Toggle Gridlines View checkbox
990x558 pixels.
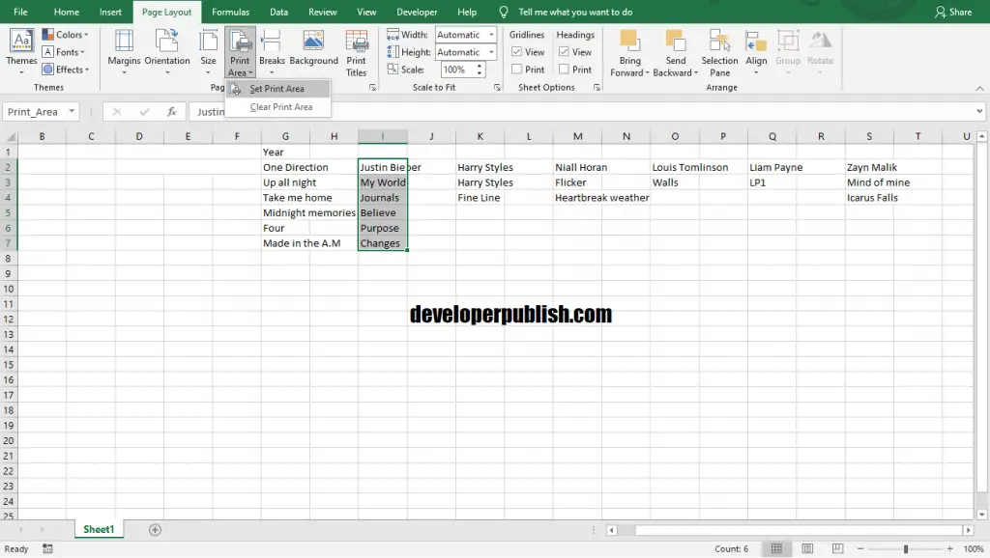(516, 52)
